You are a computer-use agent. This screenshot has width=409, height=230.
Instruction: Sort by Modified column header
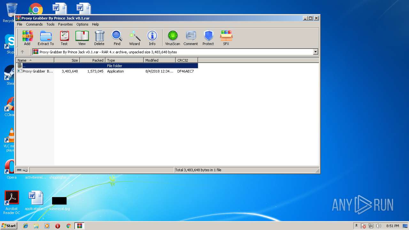pyautogui.click(x=160, y=60)
